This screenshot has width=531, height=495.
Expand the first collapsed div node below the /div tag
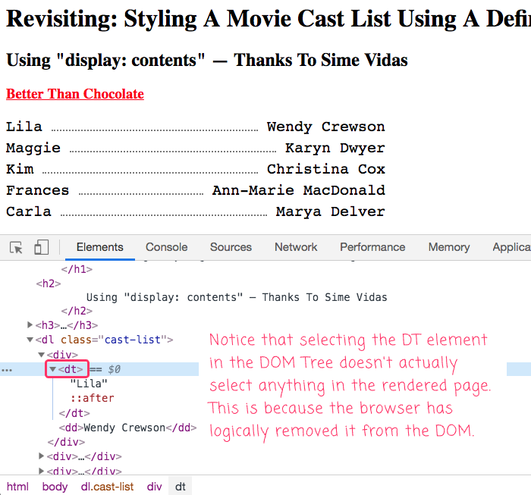click(x=41, y=456)
